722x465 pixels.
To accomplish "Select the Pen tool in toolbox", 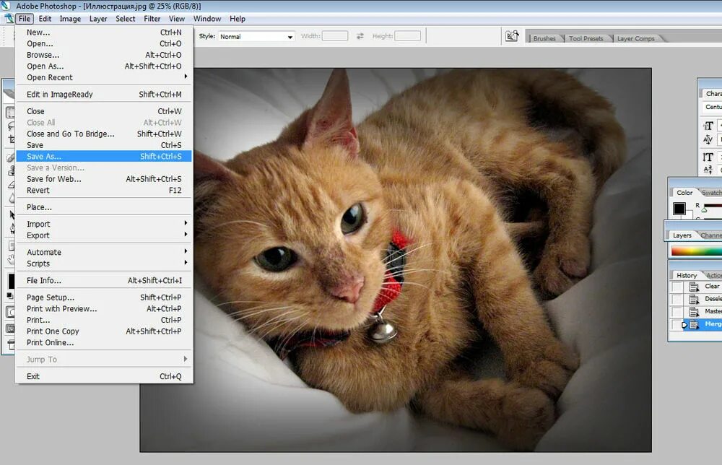I will pyautogui.click(x=12, y=228).
